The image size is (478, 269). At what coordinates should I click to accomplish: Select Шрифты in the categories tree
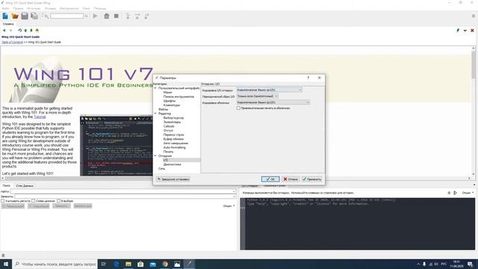[170, 101]
